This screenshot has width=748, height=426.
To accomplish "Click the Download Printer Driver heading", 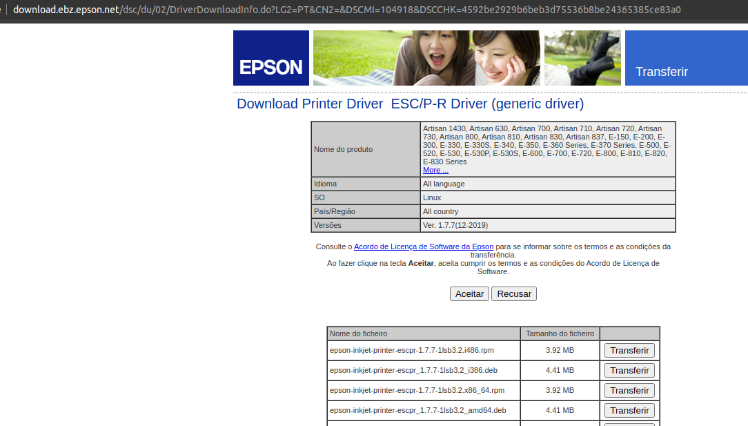I will pos(411,104).
